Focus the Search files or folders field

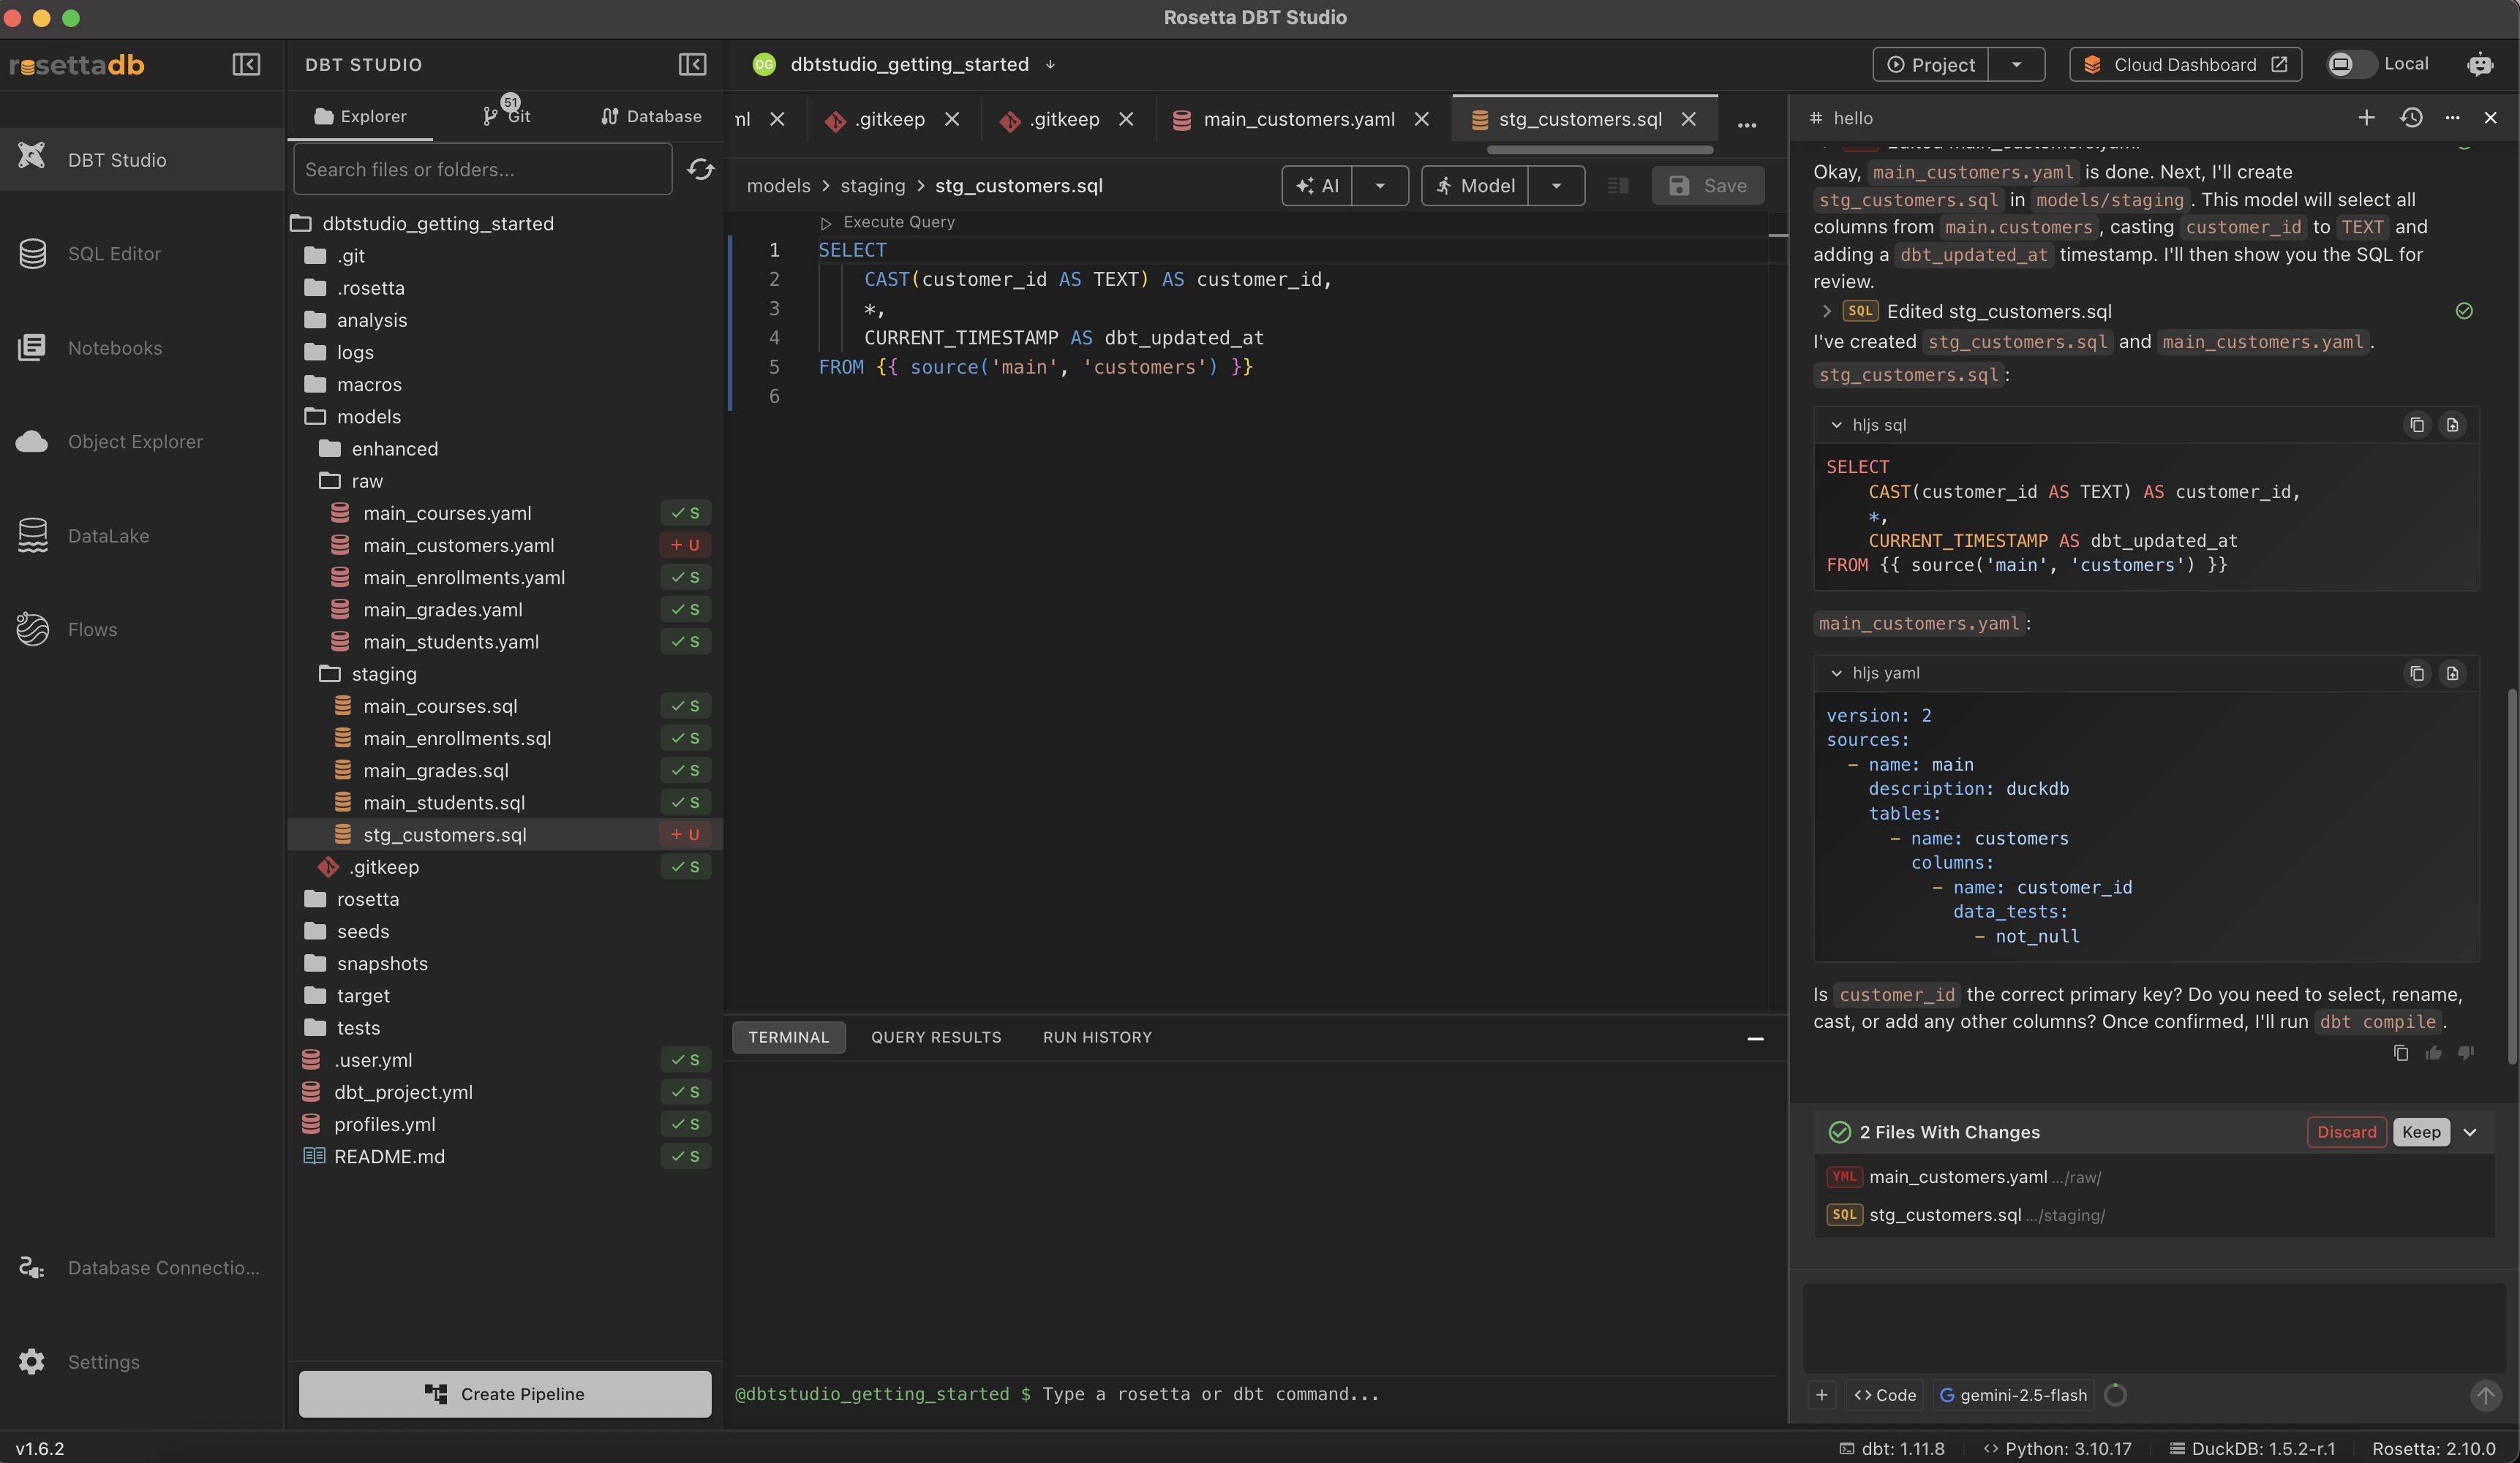pos(482,170)
